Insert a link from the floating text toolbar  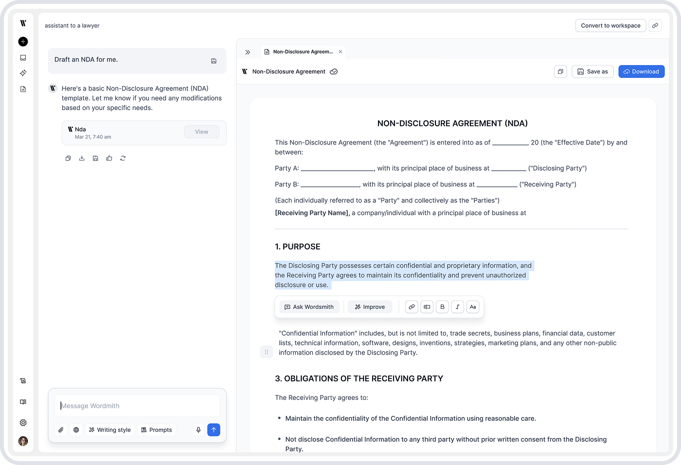click(x=412, y=307)
